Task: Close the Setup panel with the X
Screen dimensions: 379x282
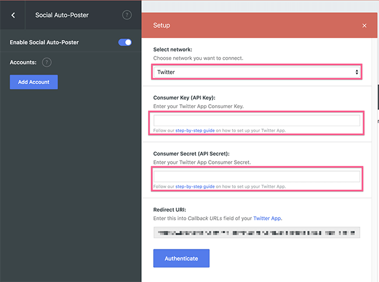Action: point(364,26)
